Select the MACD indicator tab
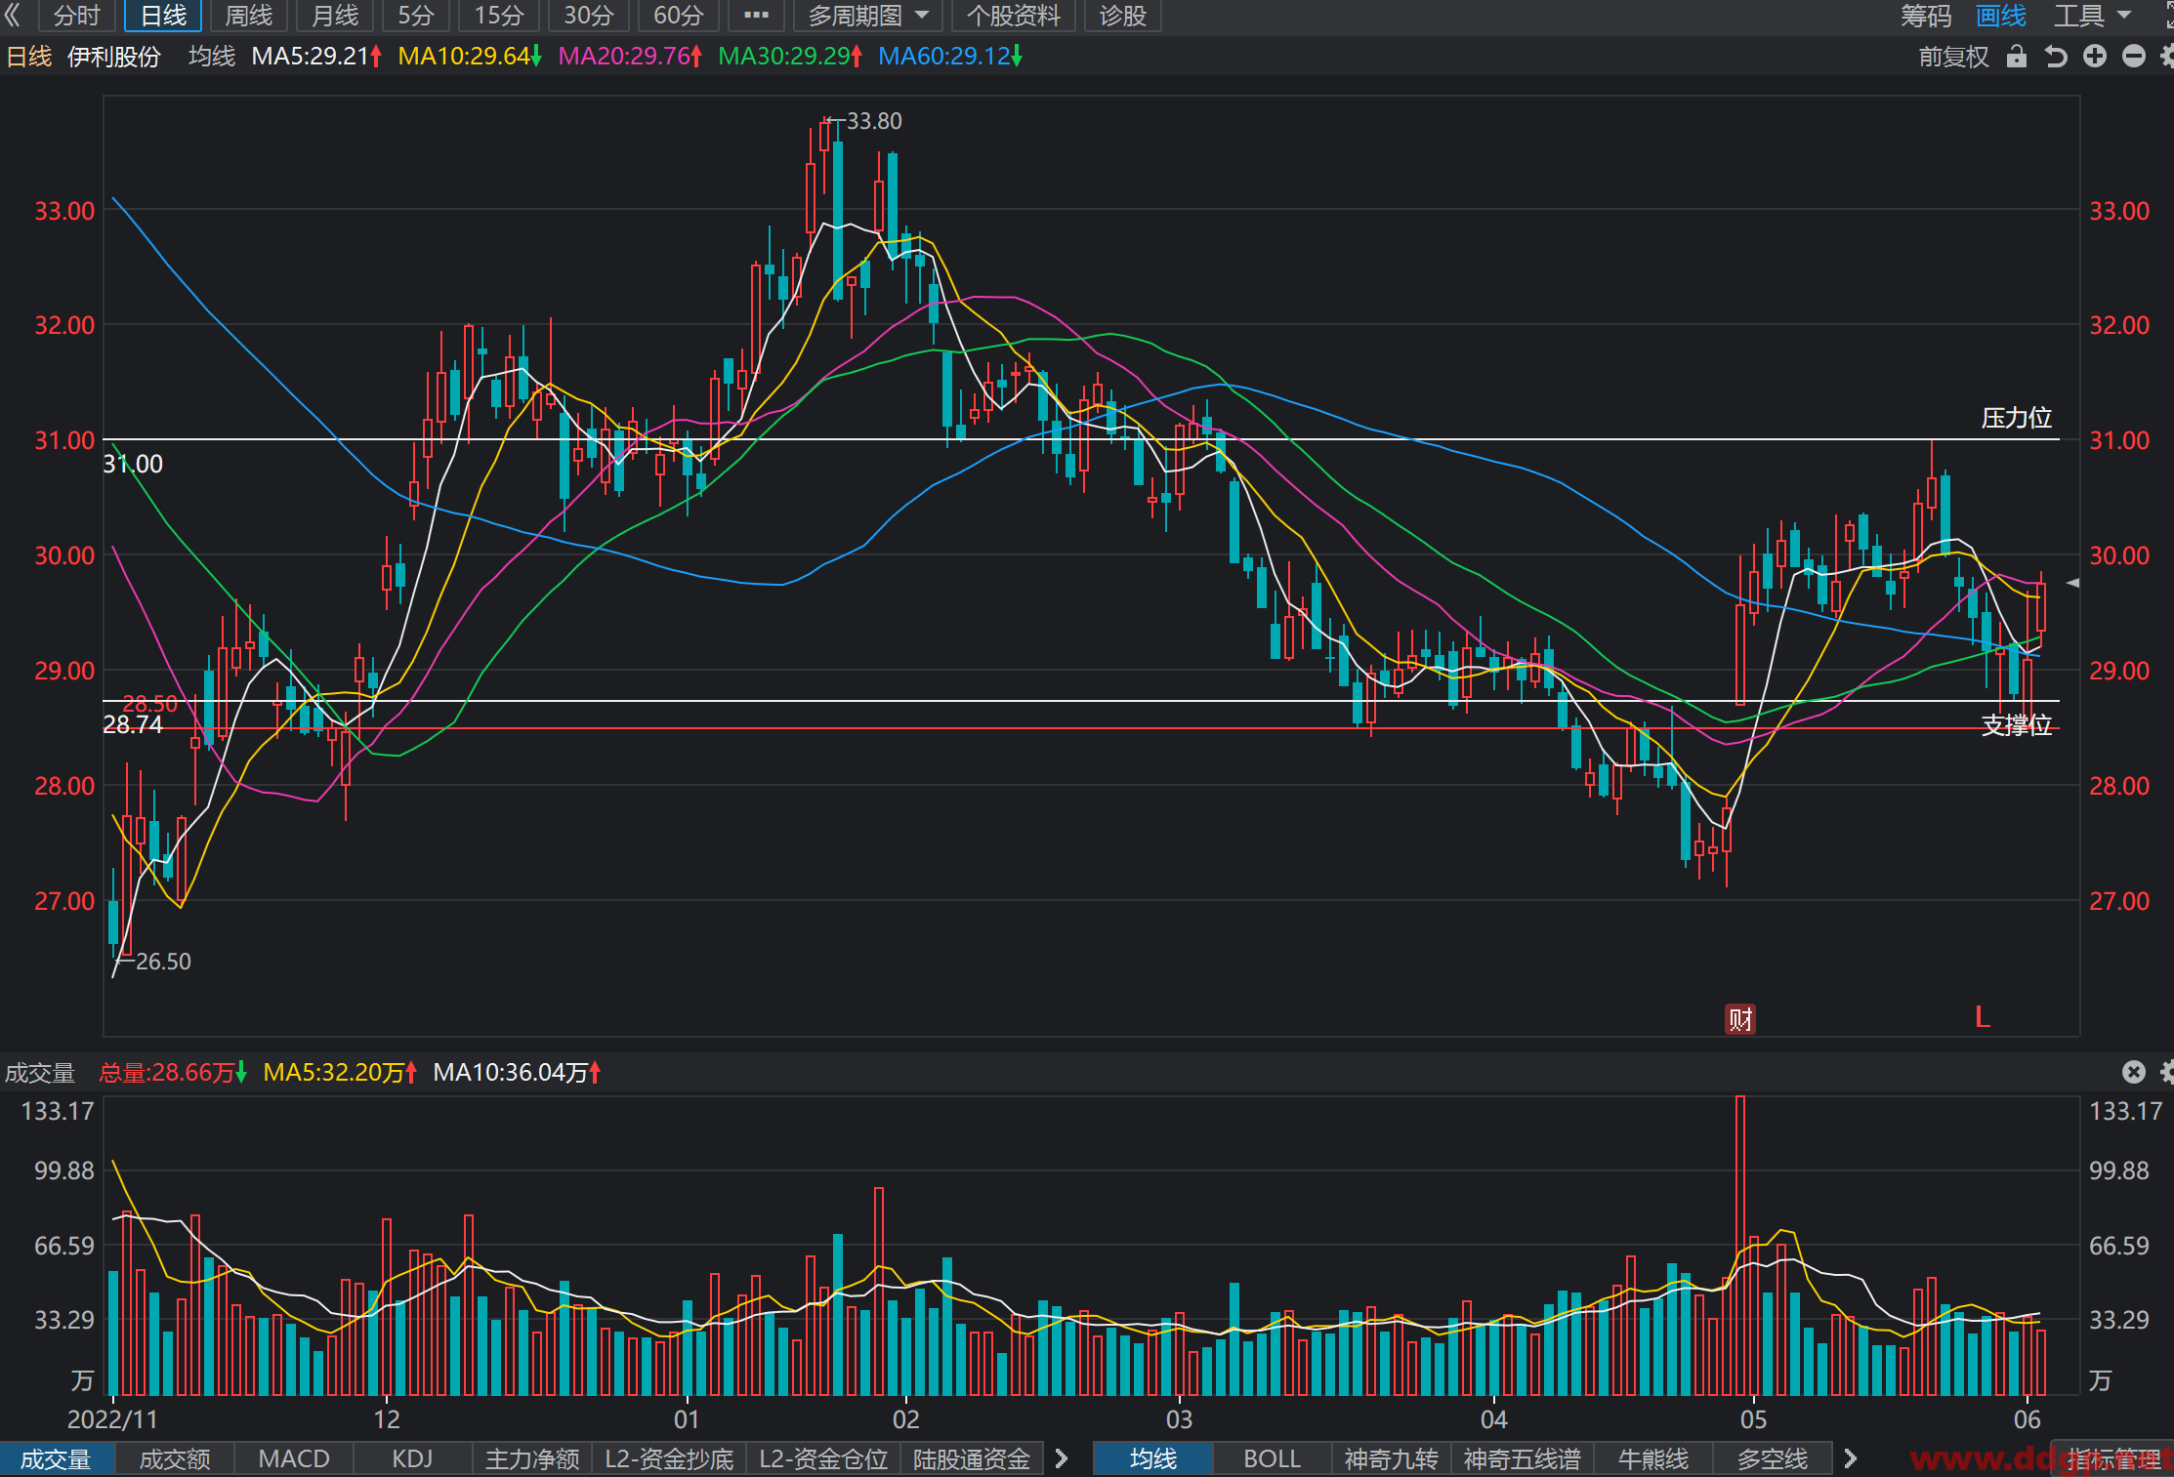The image size is (2174, 1477). point(294,1458)
